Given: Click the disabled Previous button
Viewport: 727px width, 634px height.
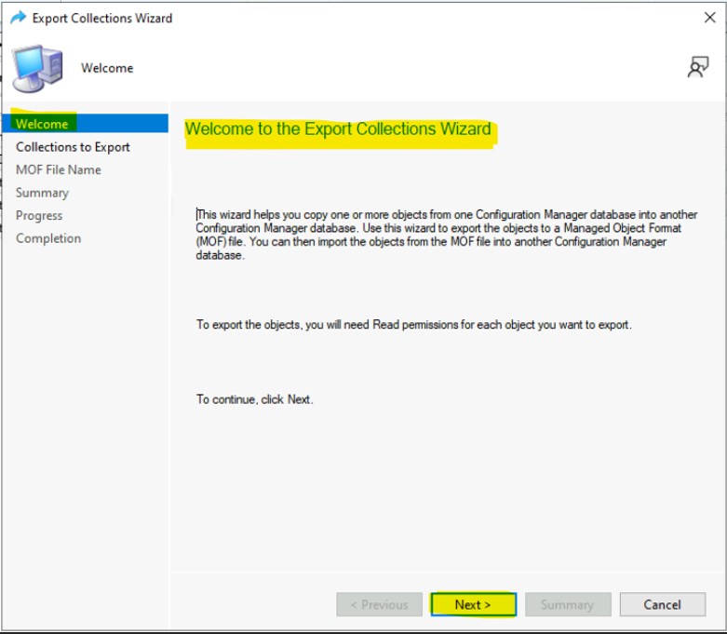Looking at the screenshot, I should pos(379,604).
